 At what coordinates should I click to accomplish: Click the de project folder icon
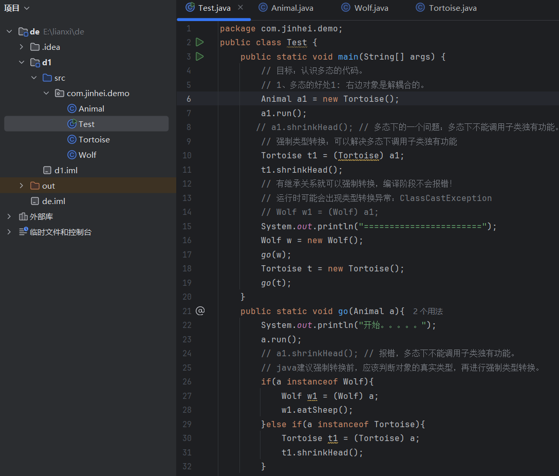pos(23,32)
